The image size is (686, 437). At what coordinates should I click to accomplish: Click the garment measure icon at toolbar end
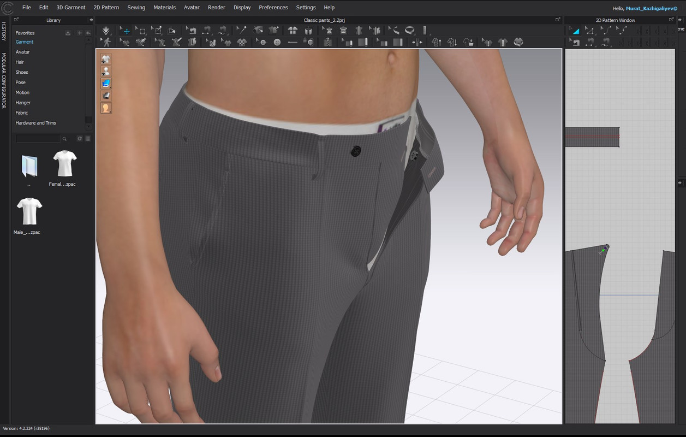(x=518, y=42)
